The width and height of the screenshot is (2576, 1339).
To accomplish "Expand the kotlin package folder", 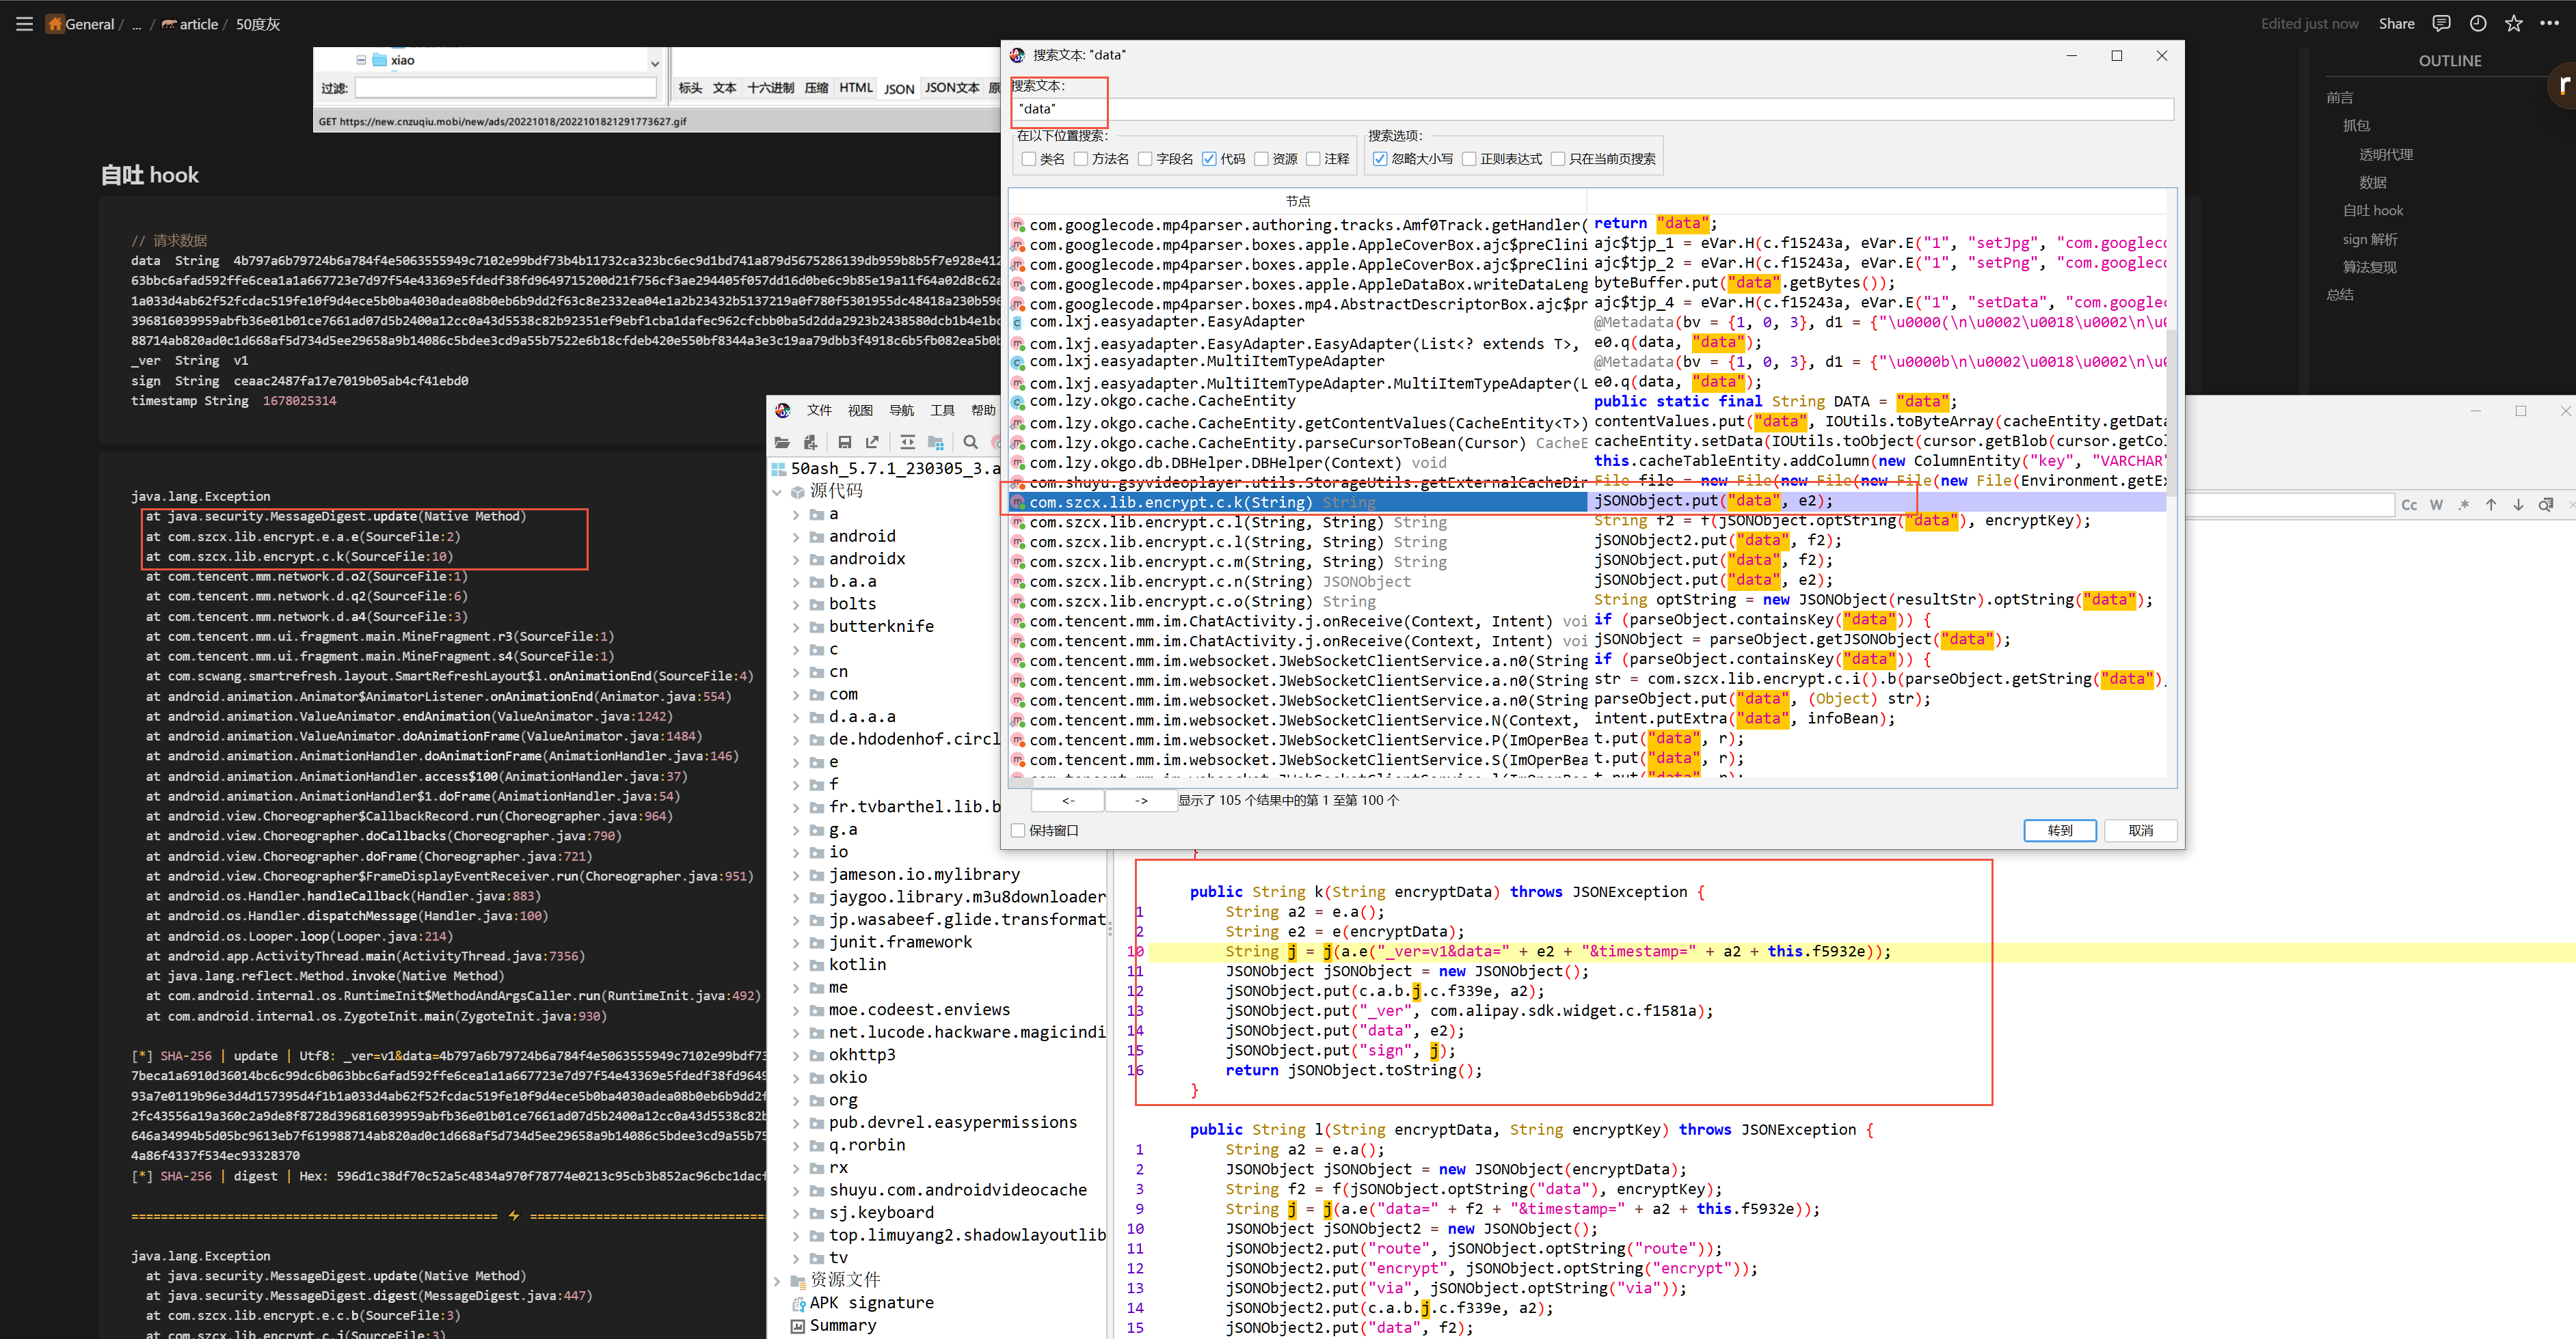I will tap(796, 965).
